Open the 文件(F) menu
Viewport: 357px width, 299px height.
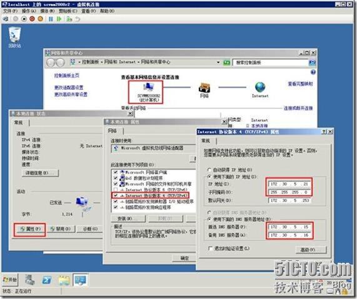(x=10, y=11)
